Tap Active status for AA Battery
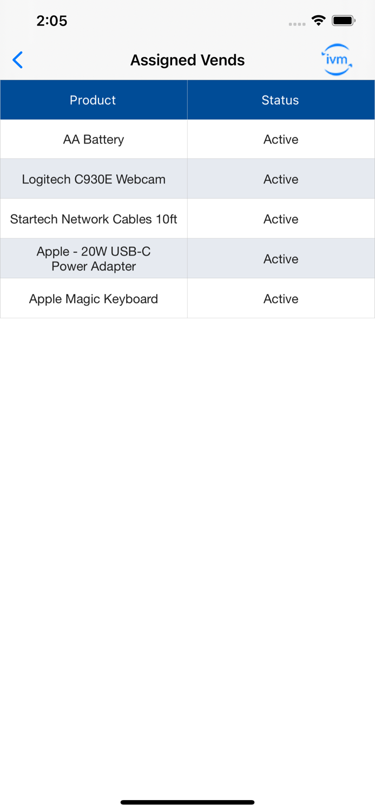The width and height of the screenshot is (375, 812). 281,140
